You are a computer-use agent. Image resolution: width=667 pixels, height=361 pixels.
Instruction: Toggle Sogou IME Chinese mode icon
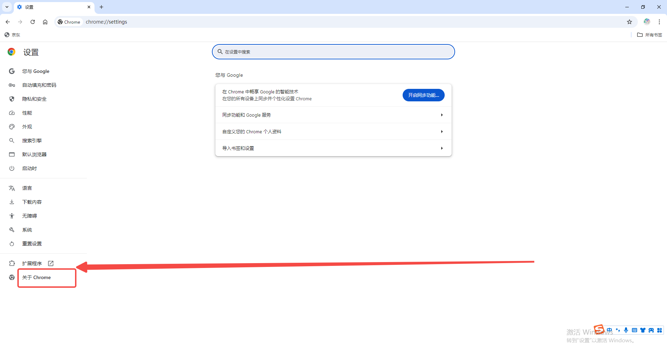point(609,330)
